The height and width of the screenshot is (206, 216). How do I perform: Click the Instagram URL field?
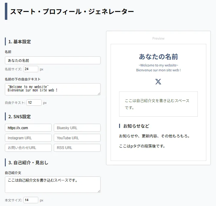28,138
